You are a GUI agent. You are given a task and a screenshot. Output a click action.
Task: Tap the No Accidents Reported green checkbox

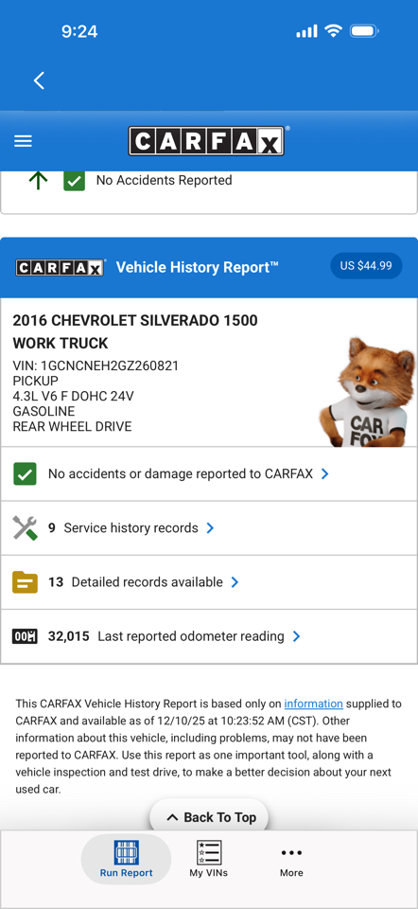coord(74,181)
